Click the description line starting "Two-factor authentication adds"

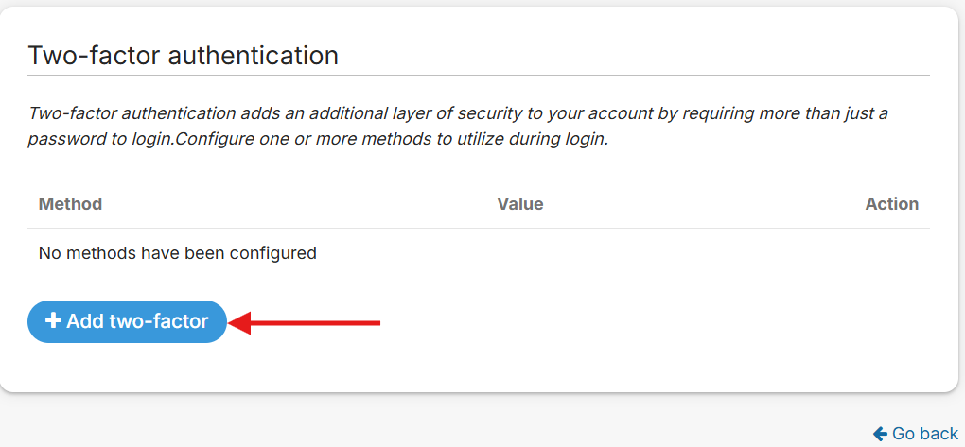[x=458, y=113]
